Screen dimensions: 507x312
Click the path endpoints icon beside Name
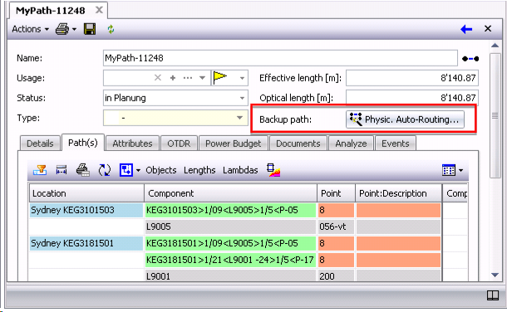point(470,59)
